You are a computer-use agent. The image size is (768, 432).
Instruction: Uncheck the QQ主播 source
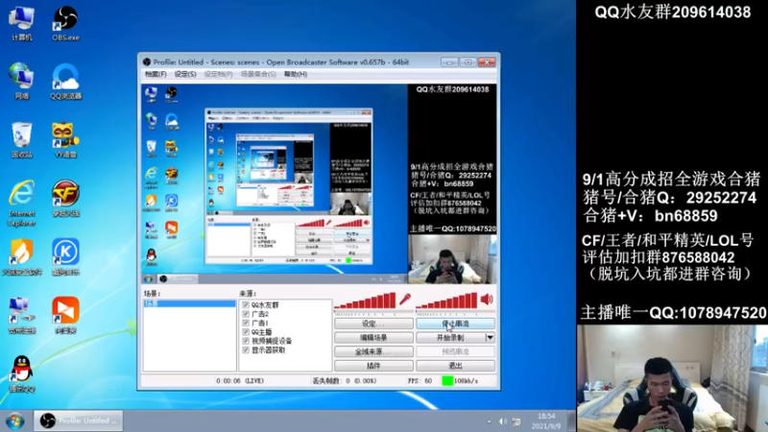click(246, 332)
